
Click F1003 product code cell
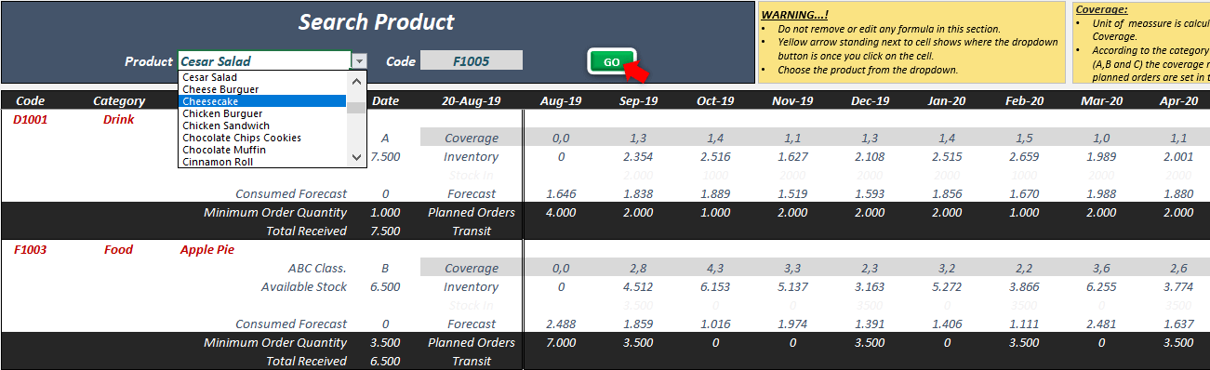click(x=30, y=249)
